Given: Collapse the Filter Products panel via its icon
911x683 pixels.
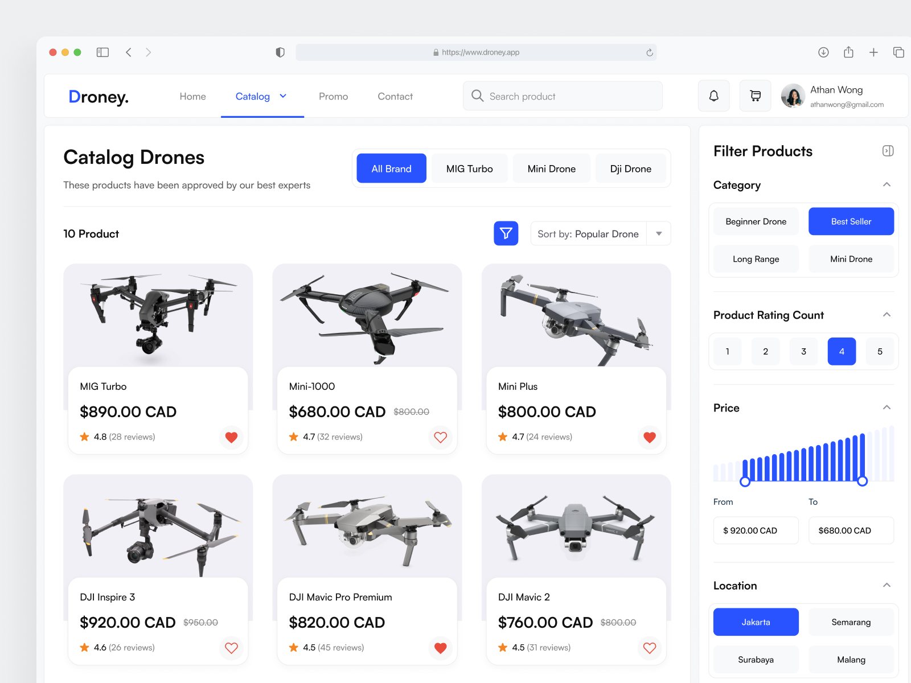Looking at the screenshot, I should click(888, 150).
